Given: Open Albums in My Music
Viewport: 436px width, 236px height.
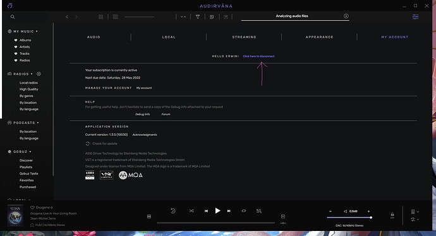Looking at the screenshot, I should 25,40.
